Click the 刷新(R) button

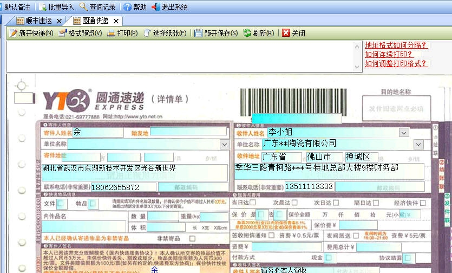click(x=259, y=33)
